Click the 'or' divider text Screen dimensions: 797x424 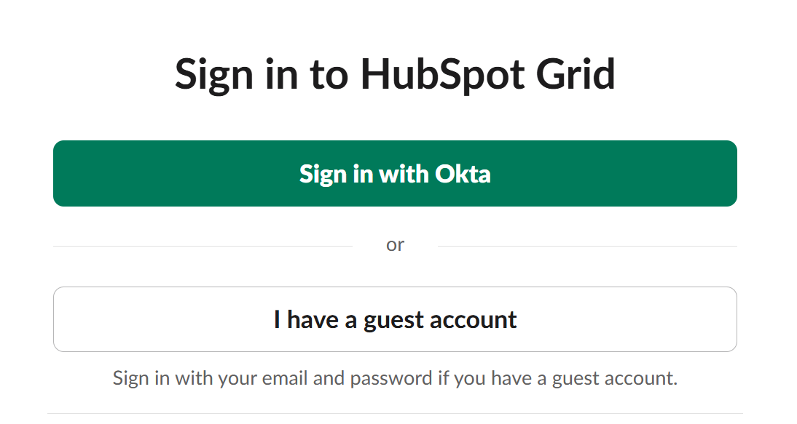[x=396, y=244]
